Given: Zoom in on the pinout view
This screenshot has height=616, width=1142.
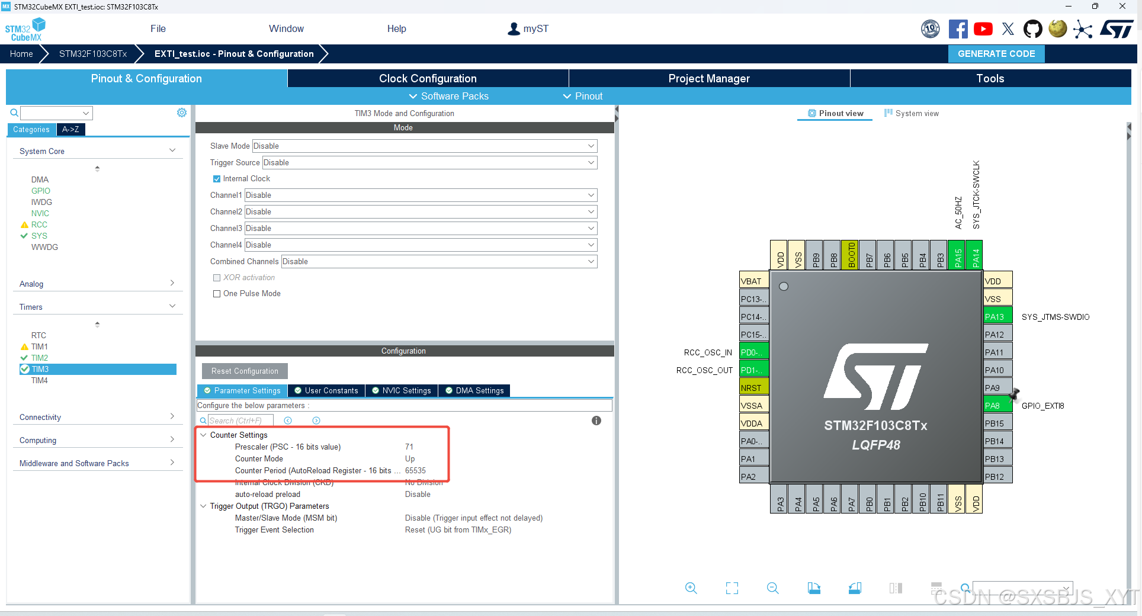Looking at the screenshot, I should click(691, 588).
